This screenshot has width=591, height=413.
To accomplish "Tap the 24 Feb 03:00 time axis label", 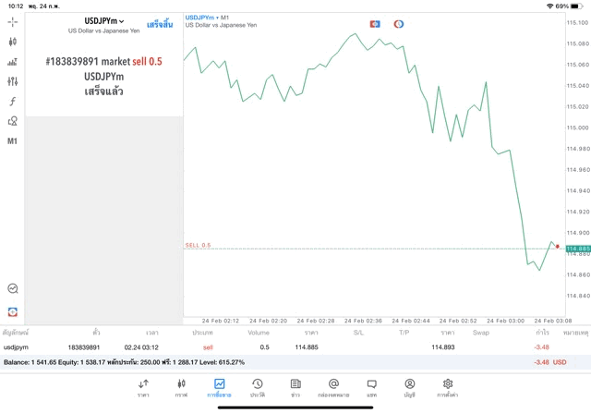I will pos(505,321).
